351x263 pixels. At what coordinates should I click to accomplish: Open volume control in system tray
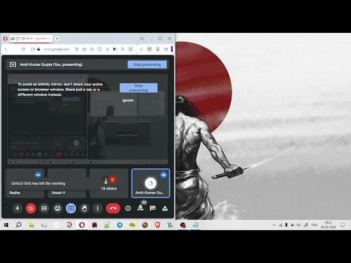(x=298, y=225)
